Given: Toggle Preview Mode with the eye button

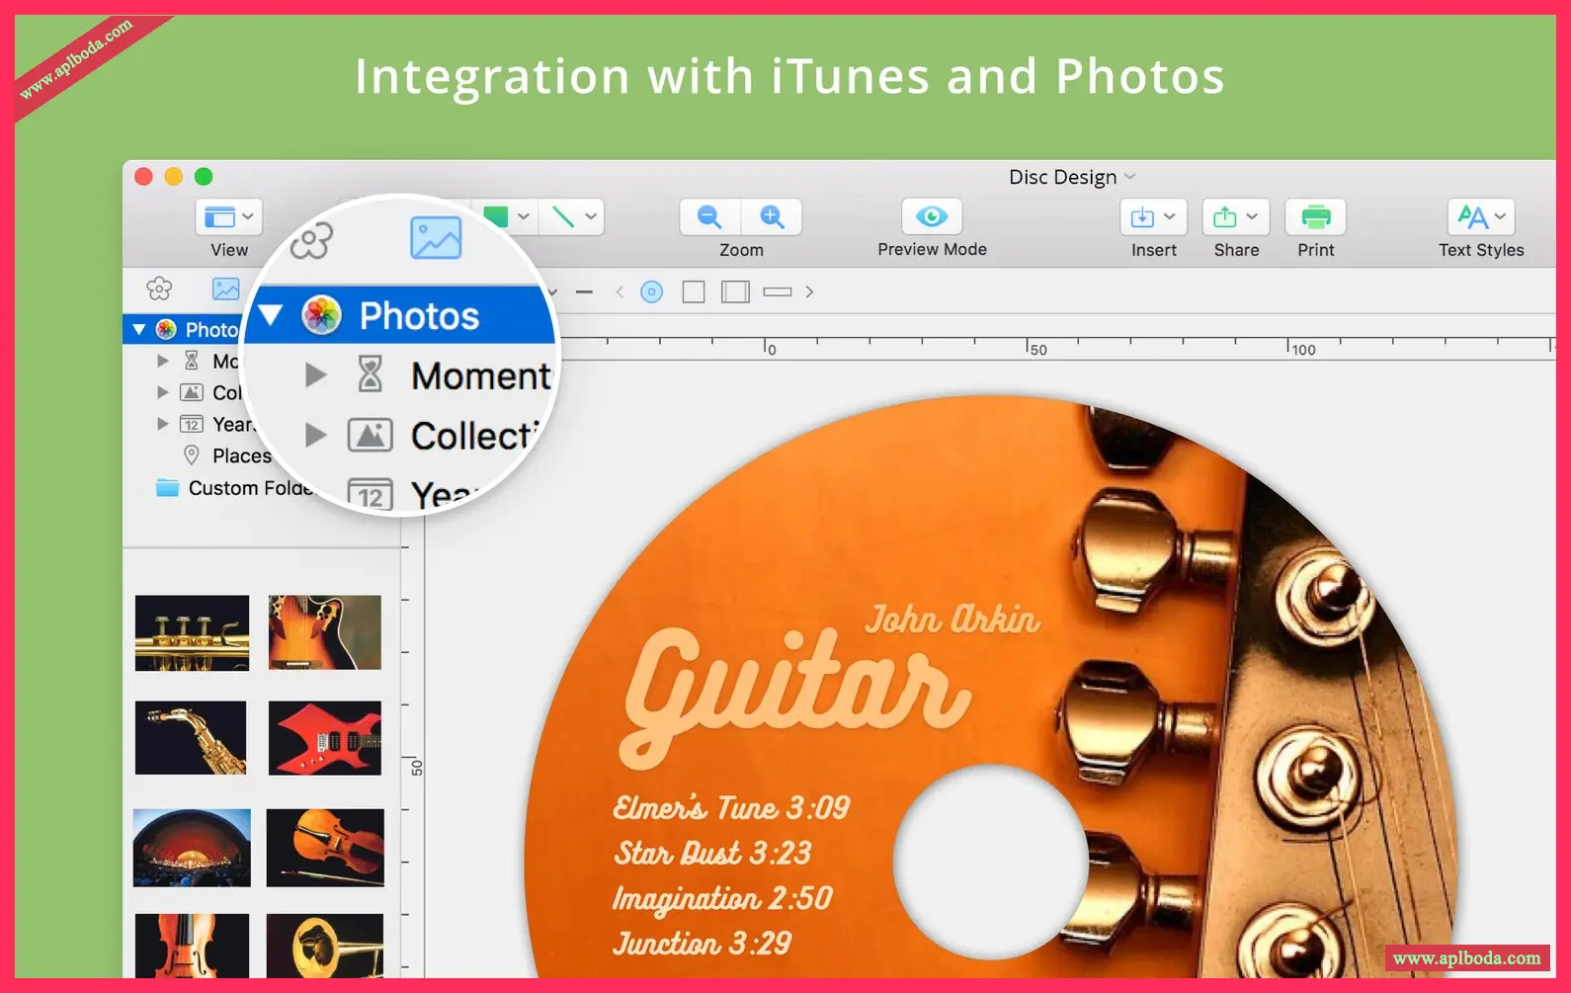Looking at the screenshot, I should point(932,216).
